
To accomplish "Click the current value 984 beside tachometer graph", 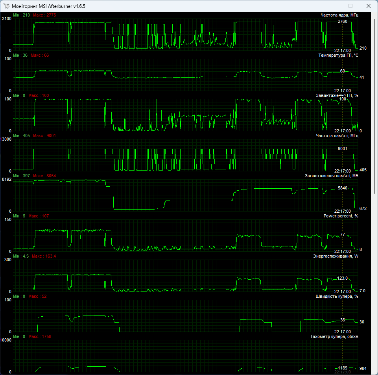I will pos(363,368).
